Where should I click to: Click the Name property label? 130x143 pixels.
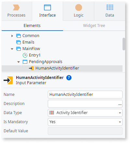pyautogui.click(x=9, y=95)
